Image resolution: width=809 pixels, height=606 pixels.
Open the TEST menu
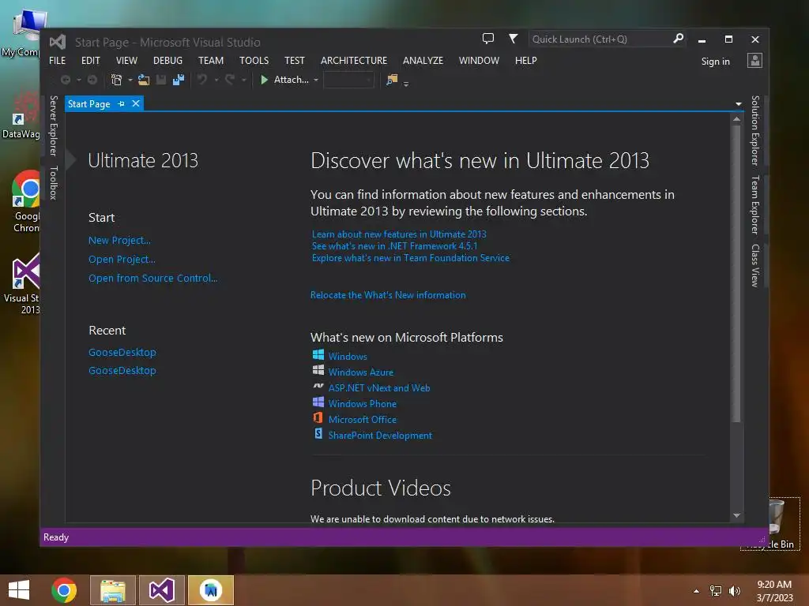295,61
